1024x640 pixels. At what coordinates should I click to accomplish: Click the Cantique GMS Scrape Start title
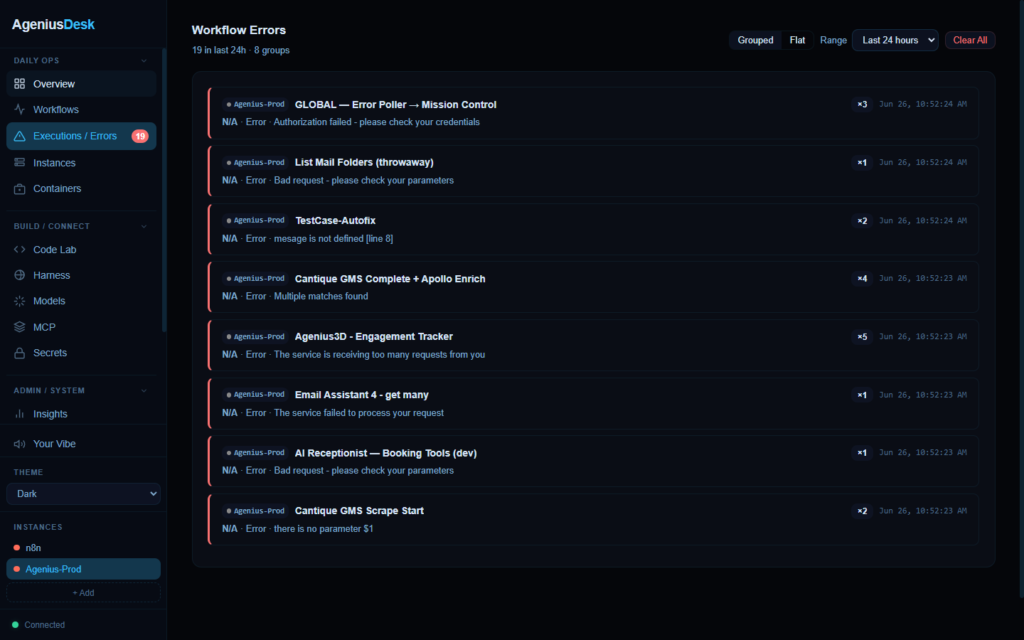pos(359,511)
